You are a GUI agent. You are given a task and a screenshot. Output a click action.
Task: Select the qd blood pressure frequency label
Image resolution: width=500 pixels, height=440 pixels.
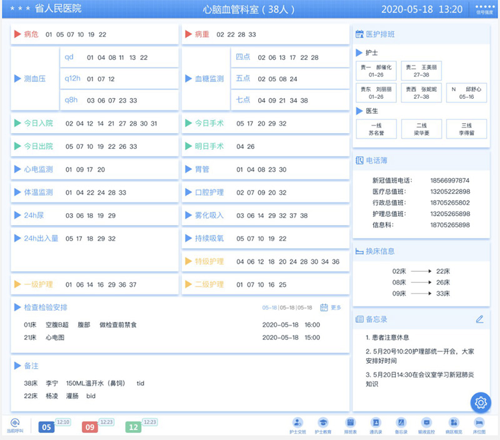(x=69, y=57)
